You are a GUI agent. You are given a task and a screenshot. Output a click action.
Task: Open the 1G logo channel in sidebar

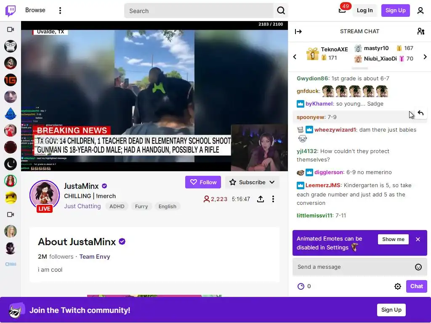[x=11, y=80]
